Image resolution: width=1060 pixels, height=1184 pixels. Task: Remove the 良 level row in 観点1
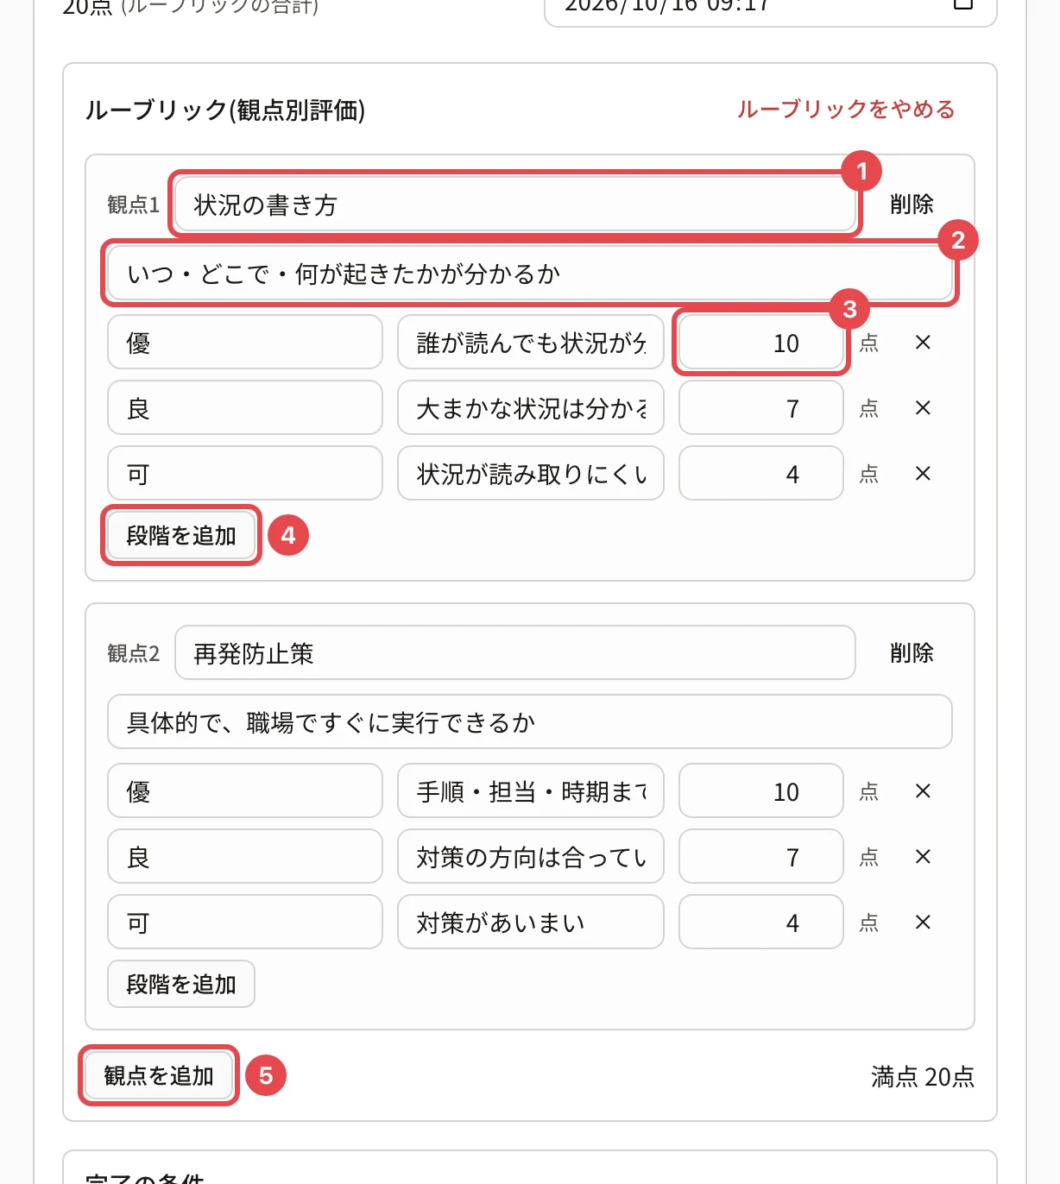923,408
